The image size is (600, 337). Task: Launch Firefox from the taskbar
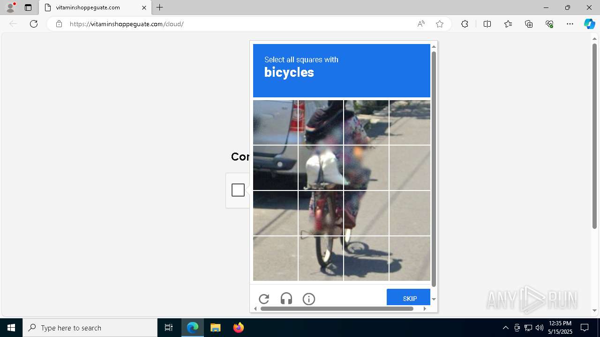click(x=238, y=328)
